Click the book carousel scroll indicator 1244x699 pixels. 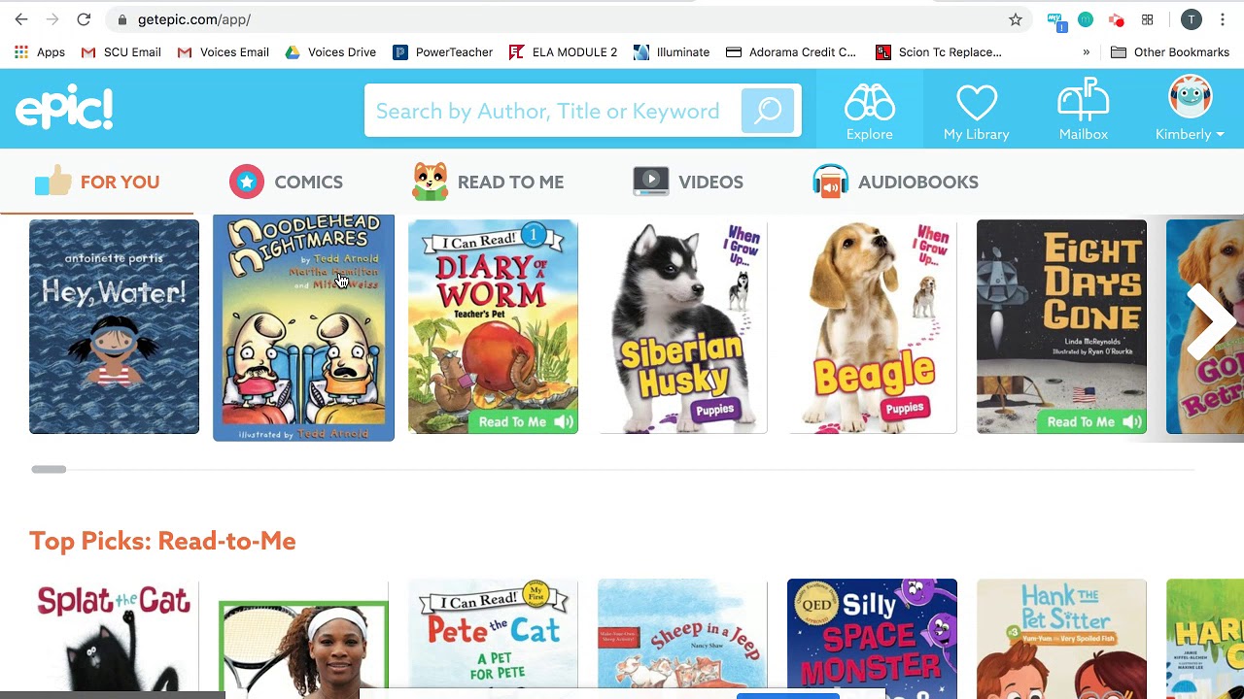(x=49, y=469)
